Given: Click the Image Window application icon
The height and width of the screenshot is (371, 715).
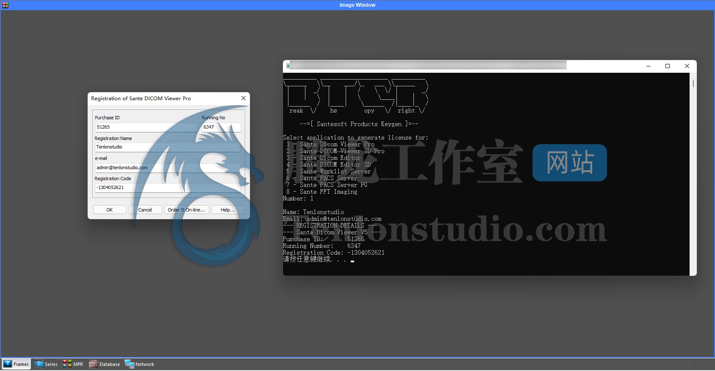Looking at the screenshot, I should tap(5, 5).
